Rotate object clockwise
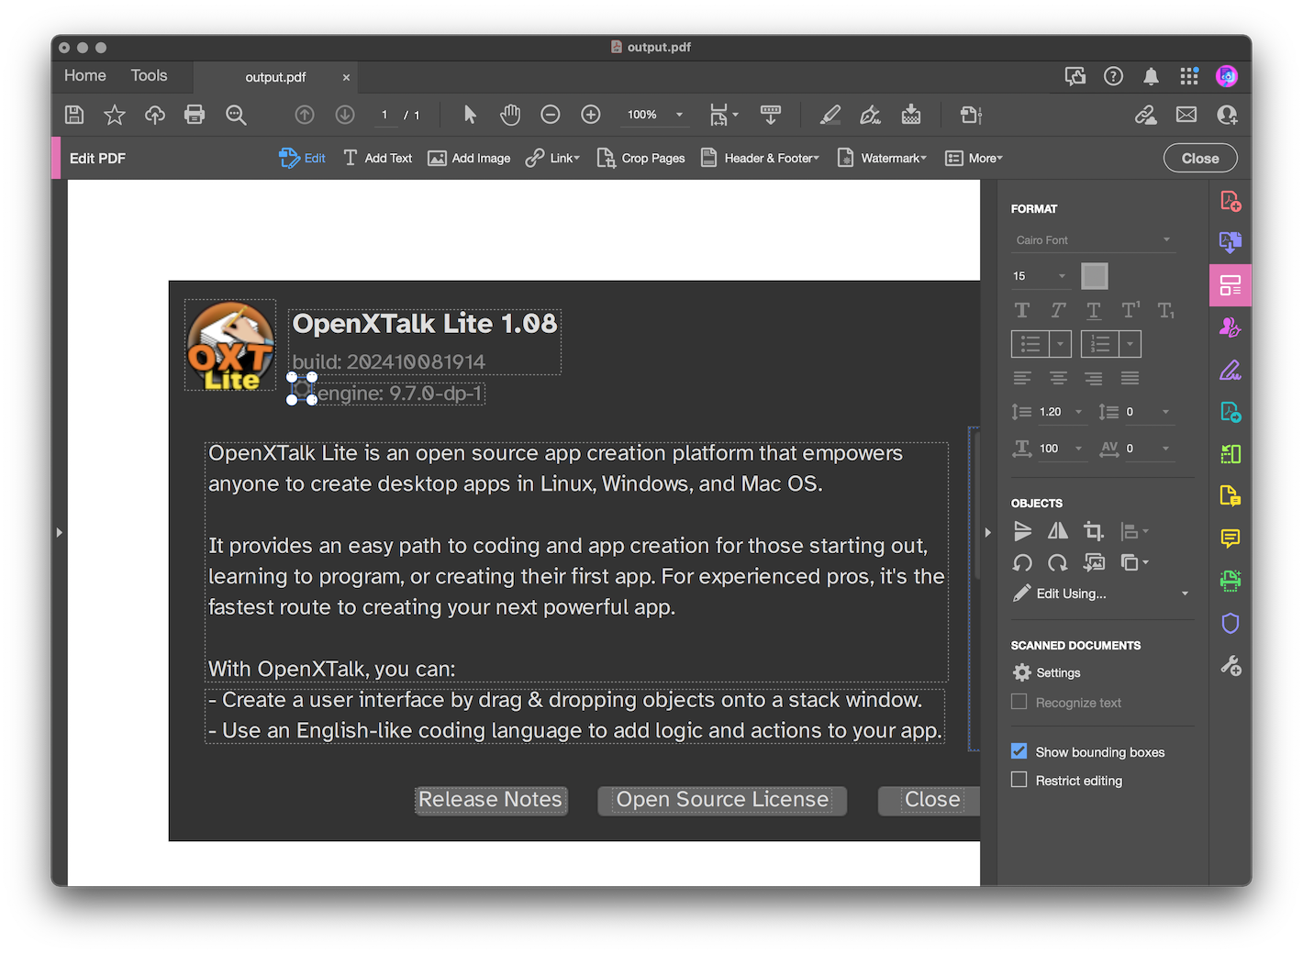The width and height of the screenshot is (1303, 954). coord(1058,562)
